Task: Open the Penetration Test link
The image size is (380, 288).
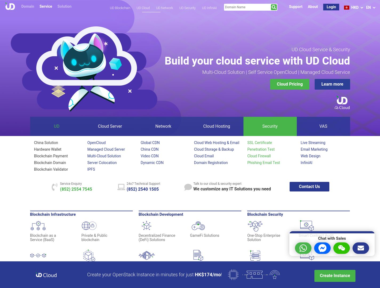Action: [x=261, y=149]
